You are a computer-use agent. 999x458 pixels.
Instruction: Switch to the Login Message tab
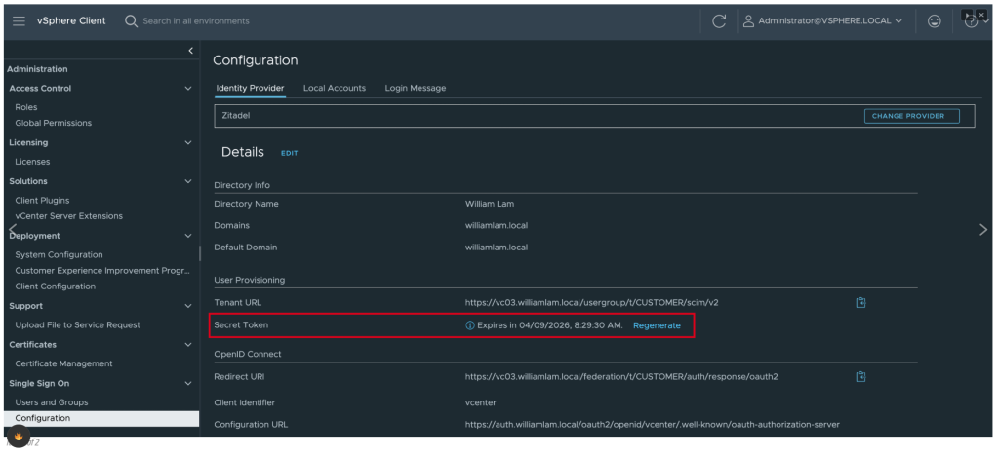[x=416, y=88]
